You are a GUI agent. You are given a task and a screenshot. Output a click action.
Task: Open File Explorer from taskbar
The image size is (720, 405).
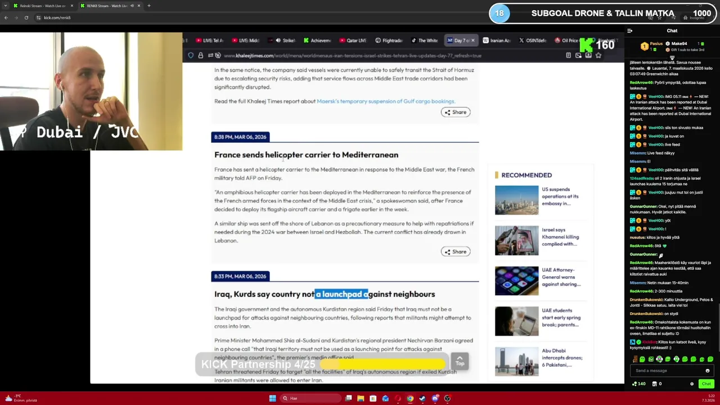point(361,398)
